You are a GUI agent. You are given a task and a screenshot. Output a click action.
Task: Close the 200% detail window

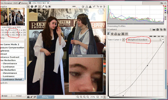[102, 56]
